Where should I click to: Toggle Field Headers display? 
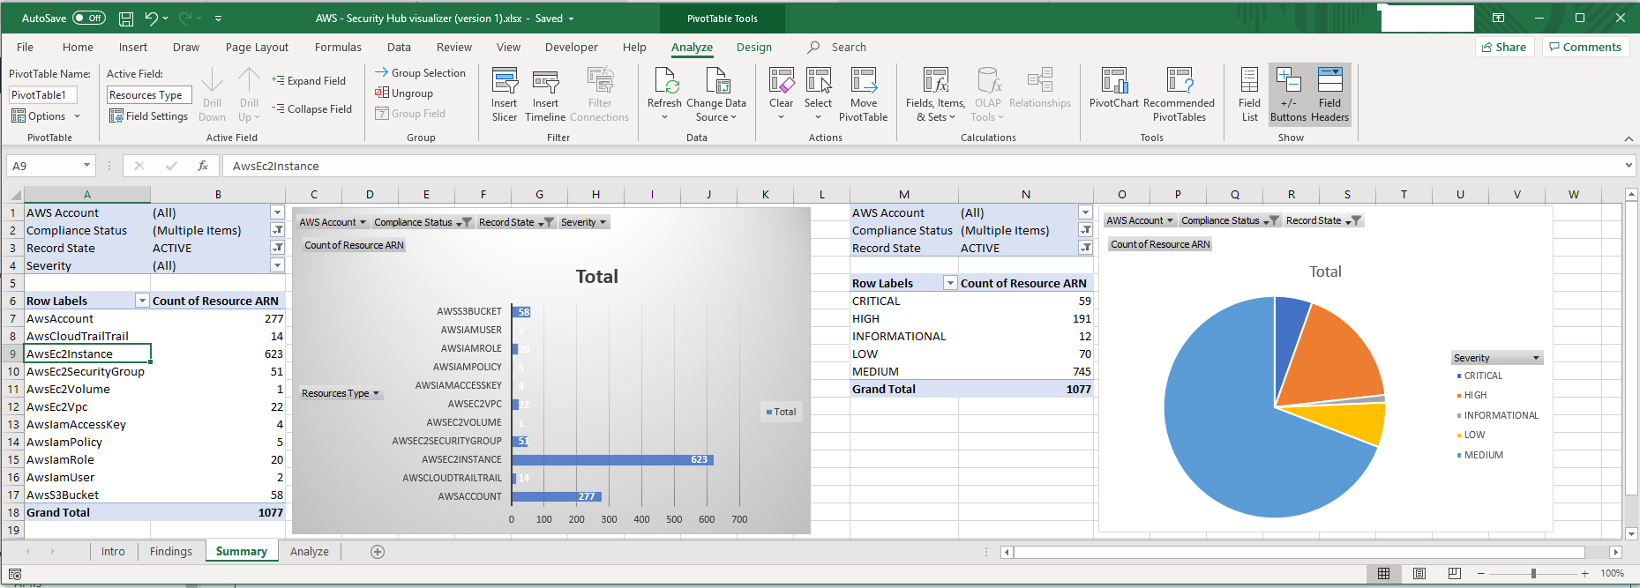coord(1329,95)
